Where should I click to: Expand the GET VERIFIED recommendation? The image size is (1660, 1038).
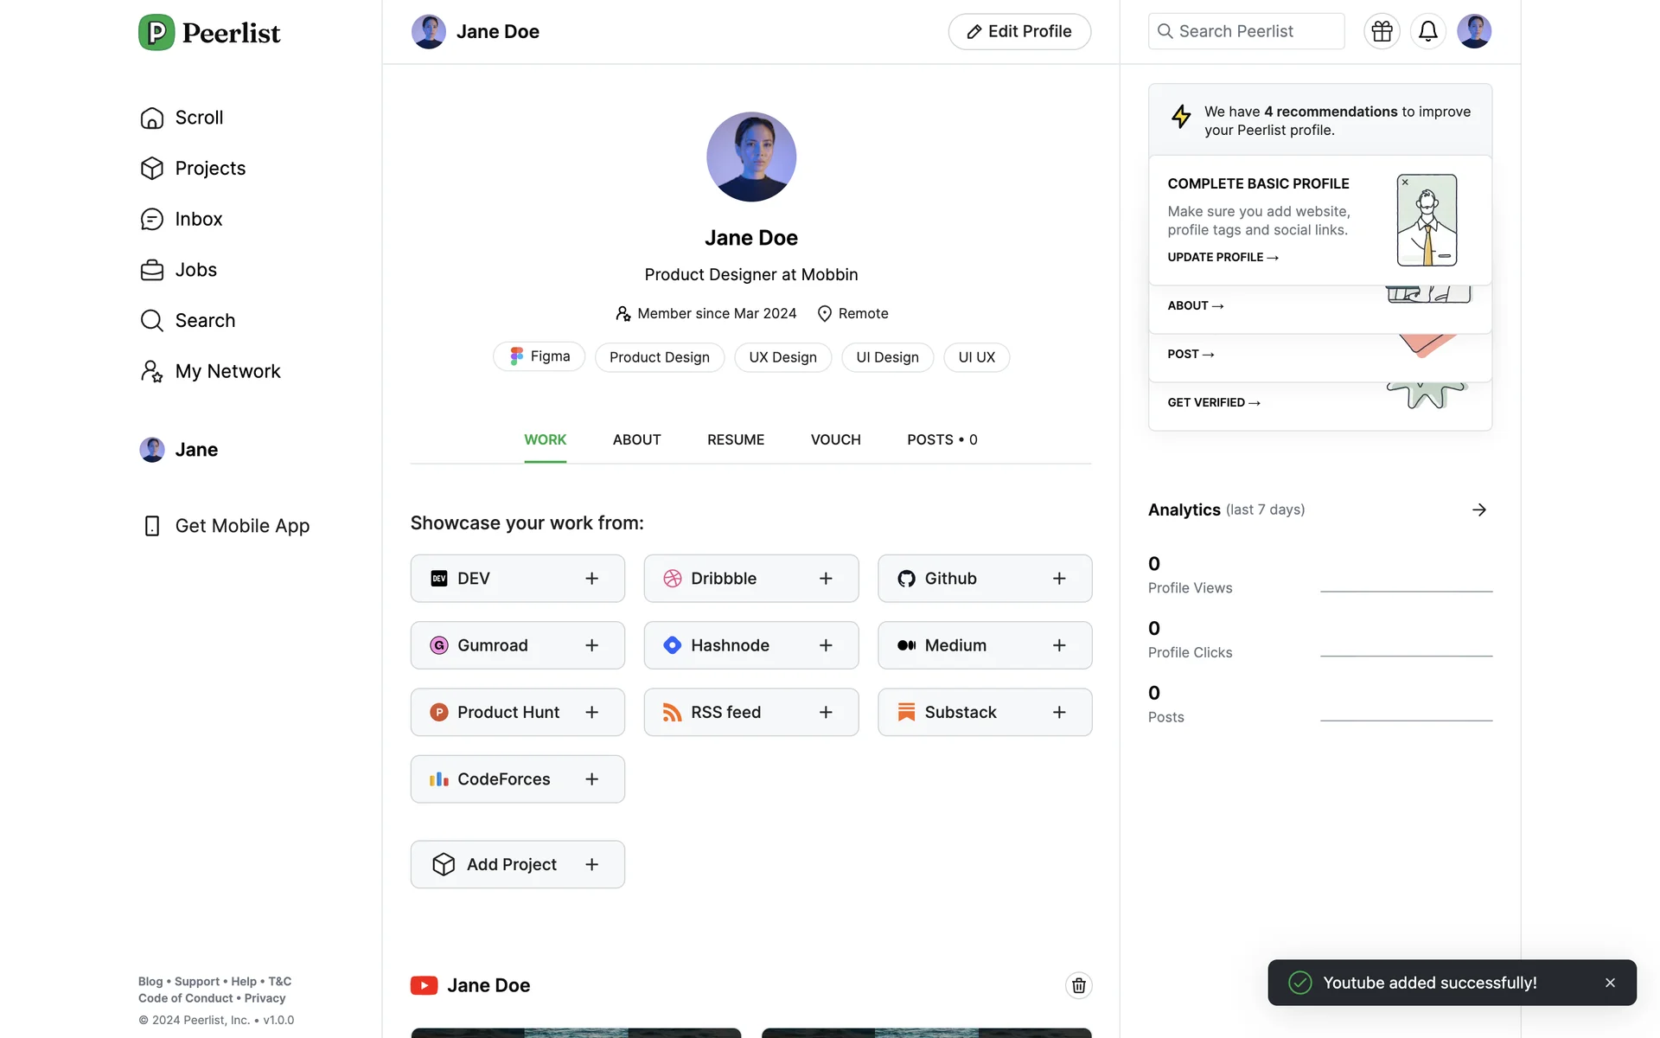(x=1213, y=402)
